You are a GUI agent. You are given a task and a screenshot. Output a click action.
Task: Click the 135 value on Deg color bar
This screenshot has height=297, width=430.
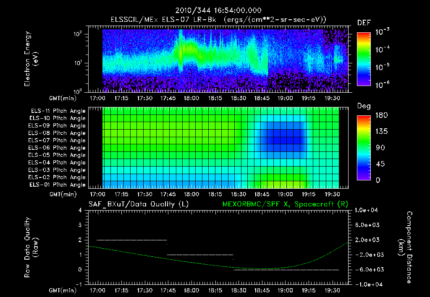381,132
